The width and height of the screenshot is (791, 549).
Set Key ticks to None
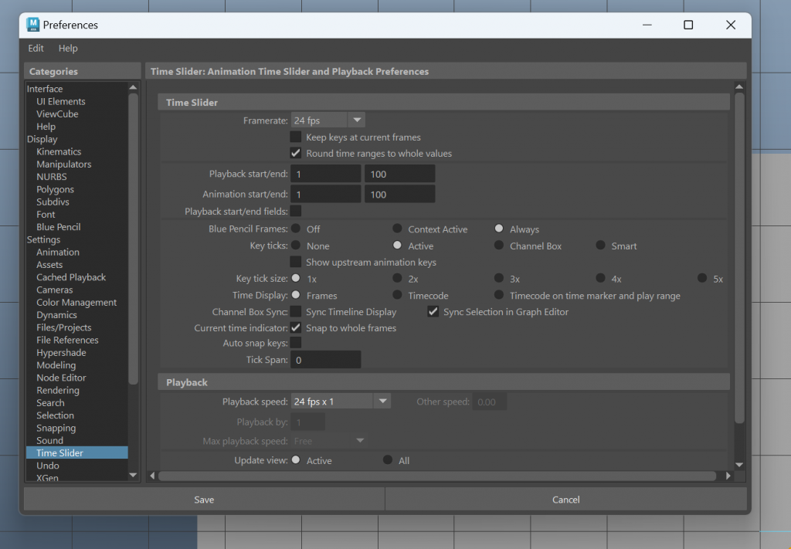(296, 246)
